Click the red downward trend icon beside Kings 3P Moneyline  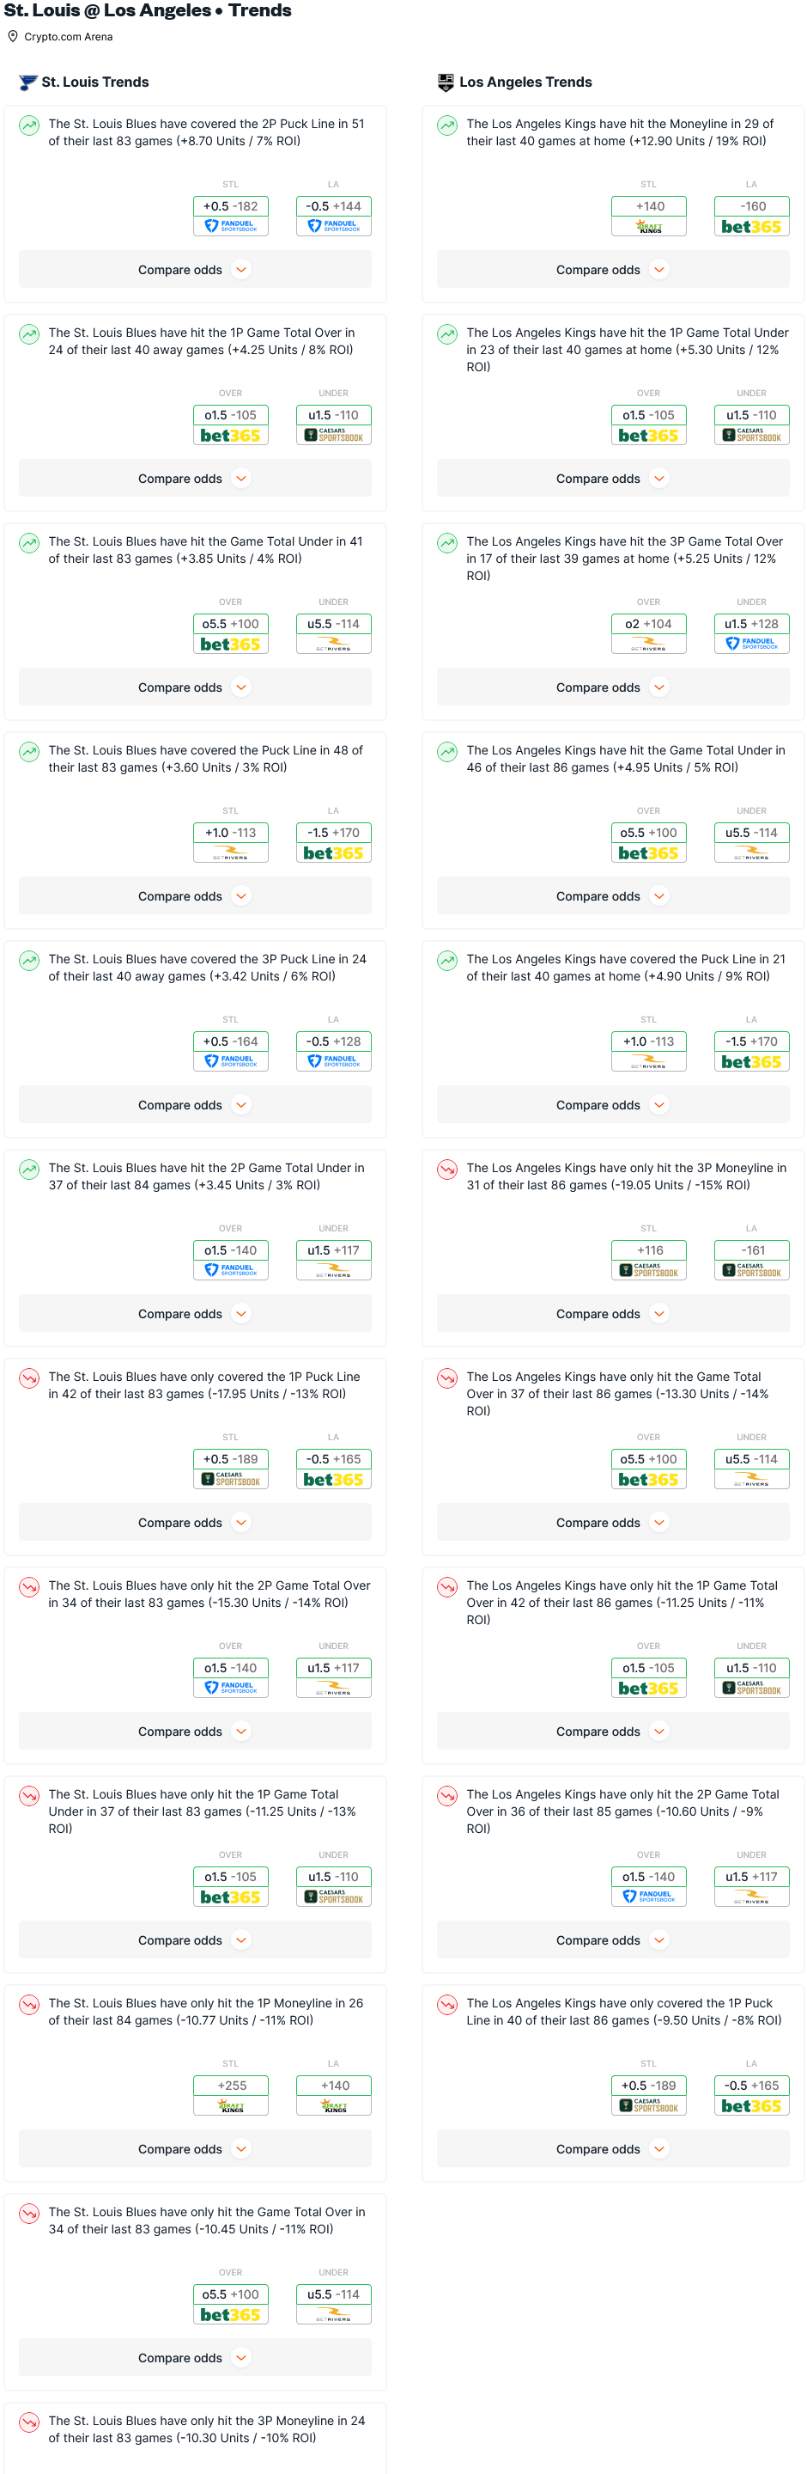click(x=447, y=1169)
